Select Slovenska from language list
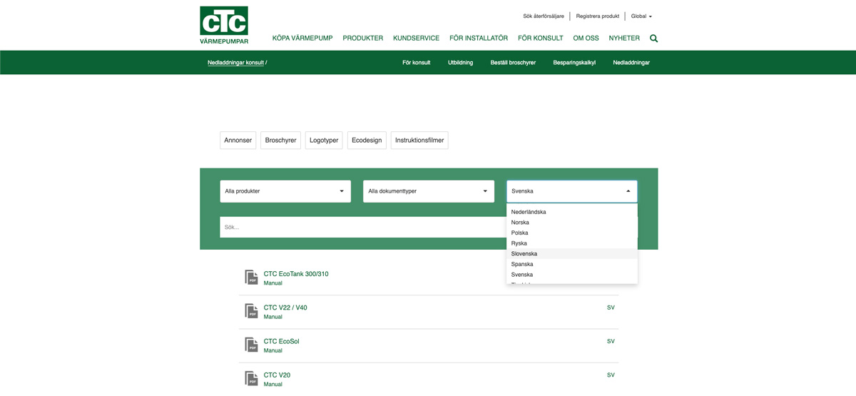The height and width of the screenshot is (396, 856). pos(572,254)
